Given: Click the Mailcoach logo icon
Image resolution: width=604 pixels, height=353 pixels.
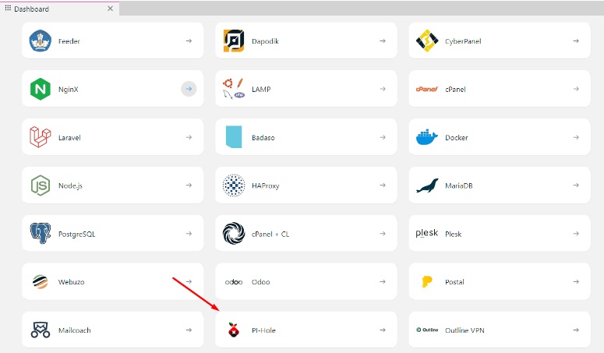Looking at the screenshot, I should click(x=40, y=330).
